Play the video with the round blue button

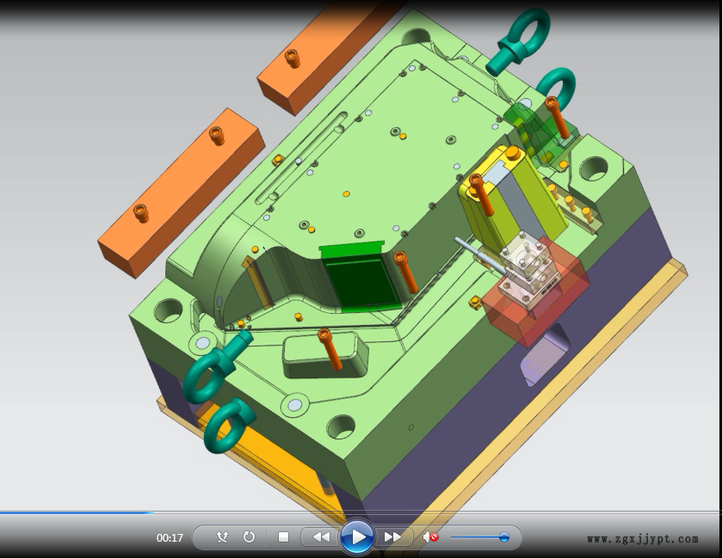pyautogui.click(x=356, y=537)
